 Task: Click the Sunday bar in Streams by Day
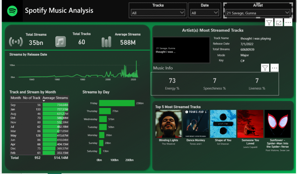click(x=101, y=143)
